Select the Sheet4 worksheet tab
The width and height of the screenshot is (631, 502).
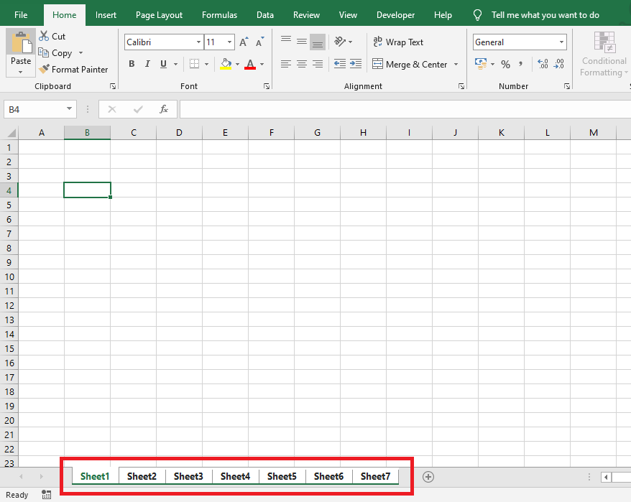click(x=235, y=476)
